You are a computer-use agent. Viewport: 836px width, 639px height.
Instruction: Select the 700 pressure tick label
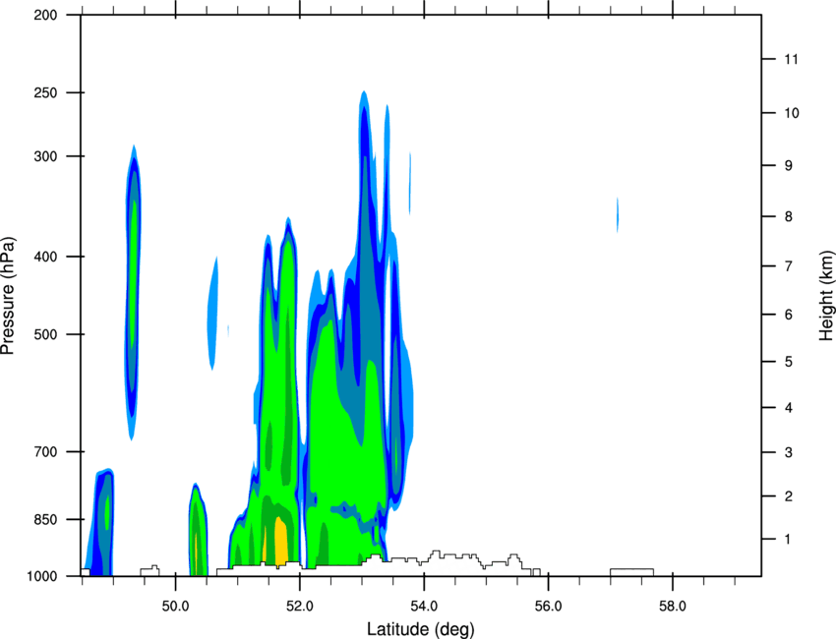tap(45, 451)
